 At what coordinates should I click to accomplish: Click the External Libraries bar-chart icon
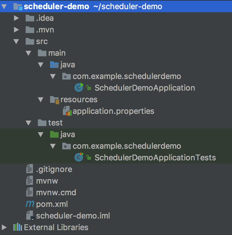tap(18, 227)
